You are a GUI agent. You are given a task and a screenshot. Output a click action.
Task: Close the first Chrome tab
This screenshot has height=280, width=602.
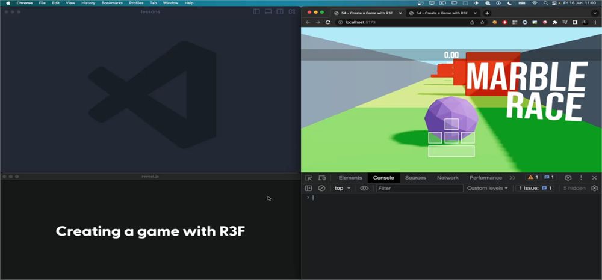coord(400,13)
